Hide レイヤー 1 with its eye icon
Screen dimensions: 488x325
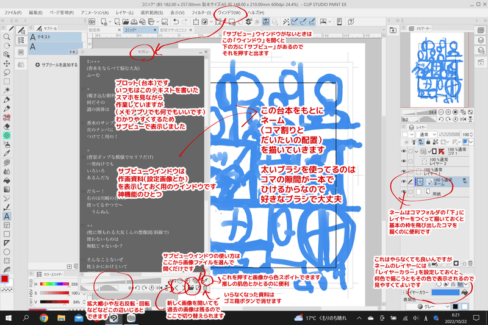click(x=404, y=171)
